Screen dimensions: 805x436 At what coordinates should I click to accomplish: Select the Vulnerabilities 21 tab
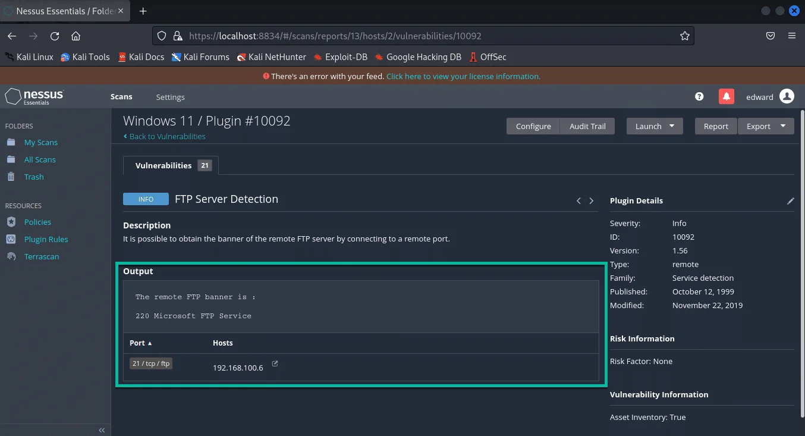coord(171,165)
